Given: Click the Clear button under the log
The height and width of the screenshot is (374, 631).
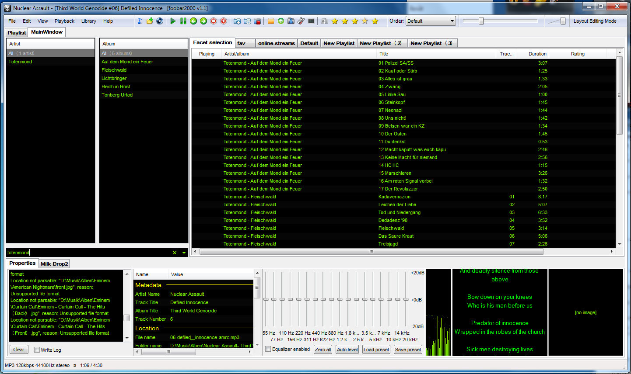Looking at the screenshot, I should point(19,350).
